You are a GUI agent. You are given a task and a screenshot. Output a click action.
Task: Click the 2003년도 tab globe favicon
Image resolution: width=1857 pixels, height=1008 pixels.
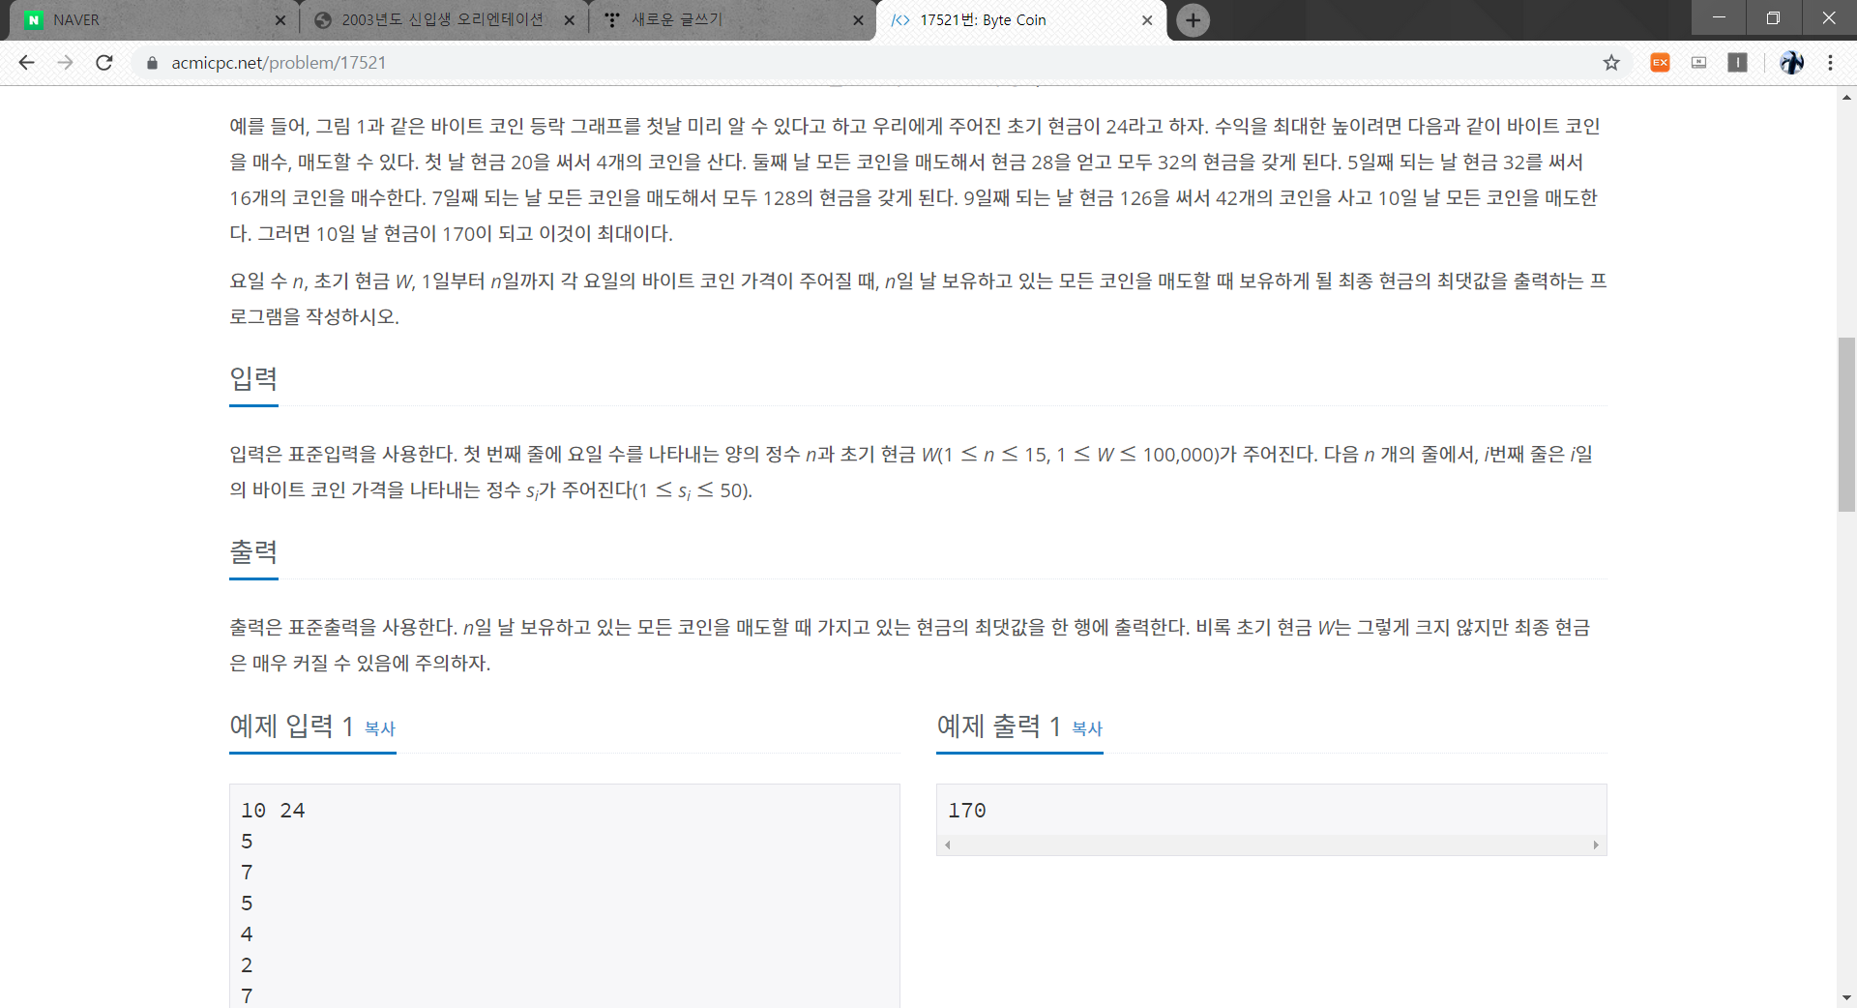(x=324, y=20)
